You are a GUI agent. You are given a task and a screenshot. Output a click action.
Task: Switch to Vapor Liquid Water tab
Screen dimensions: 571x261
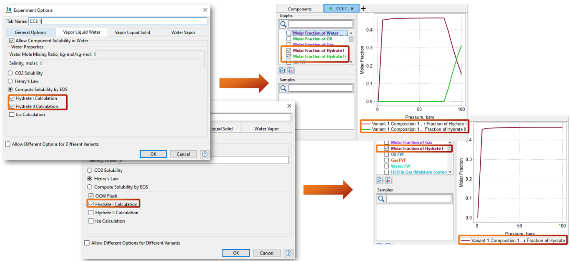coord(81,32)
